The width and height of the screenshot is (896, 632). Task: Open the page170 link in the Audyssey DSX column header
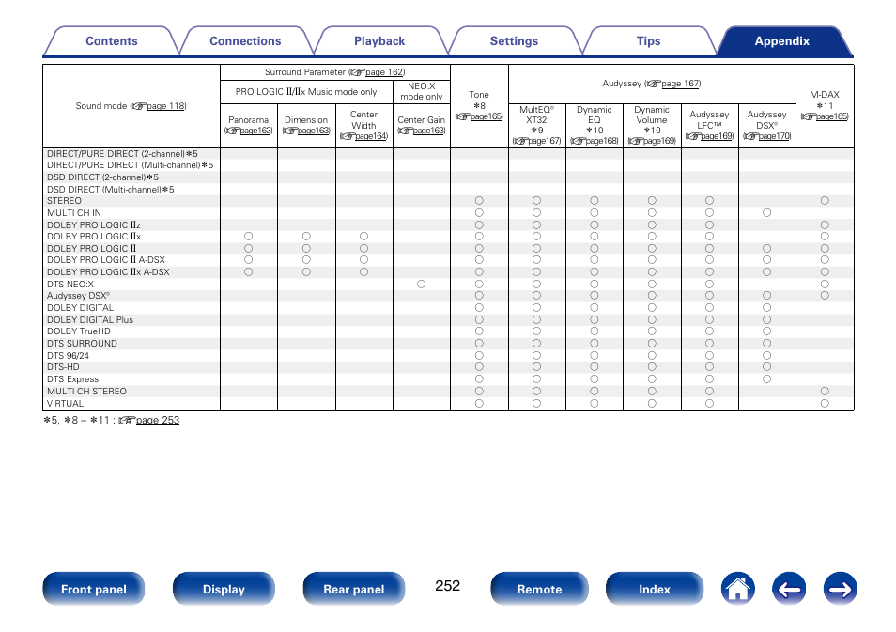coord(774,136)
